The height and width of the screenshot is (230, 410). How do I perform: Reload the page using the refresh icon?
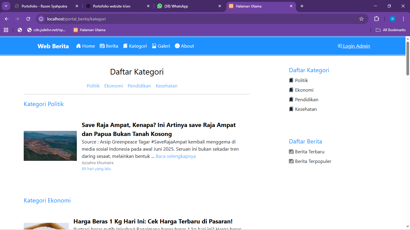coord(28,19)
